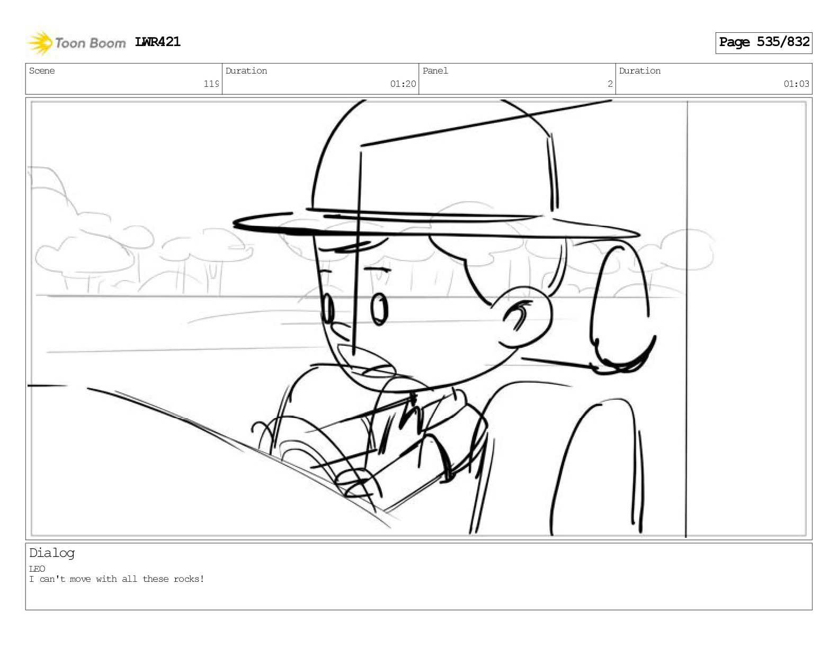Select the Page 535/832 indicator box
Viewport: 839px width, 648px height.
tap(763, 42)
